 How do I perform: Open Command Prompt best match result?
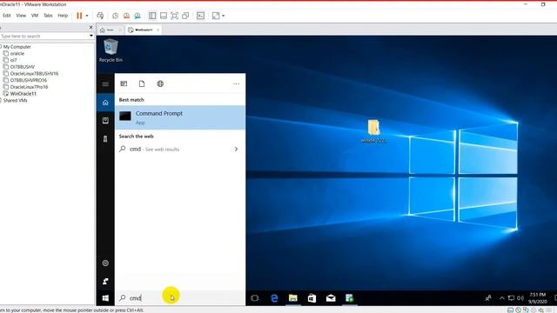[x=180, y=117]
